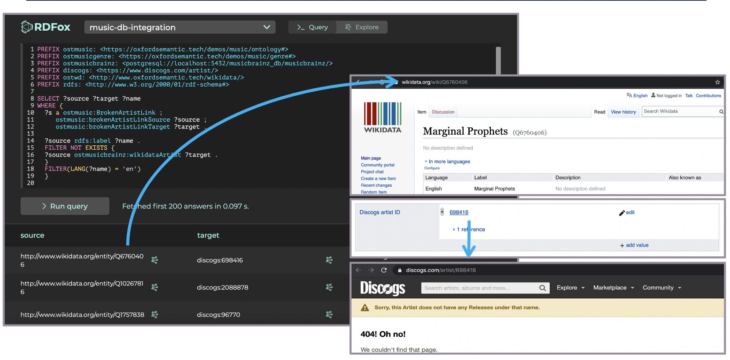Open the Community portal link
This screenshot has height=360, width=730.
[x=378, y=165]
